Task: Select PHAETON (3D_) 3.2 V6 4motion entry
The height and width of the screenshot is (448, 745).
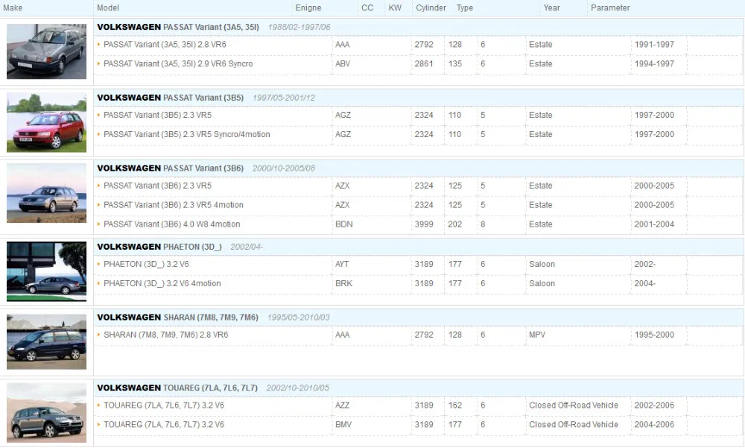Action: pyautogui.click(x=418, y=283)
